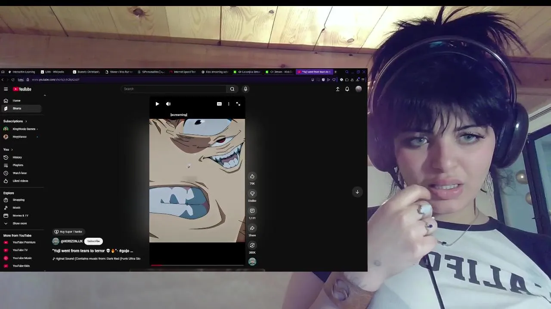
Task: Collapse the sidebar scroll-up arrow
Action: pyautogui.click(x=45, y=96)
